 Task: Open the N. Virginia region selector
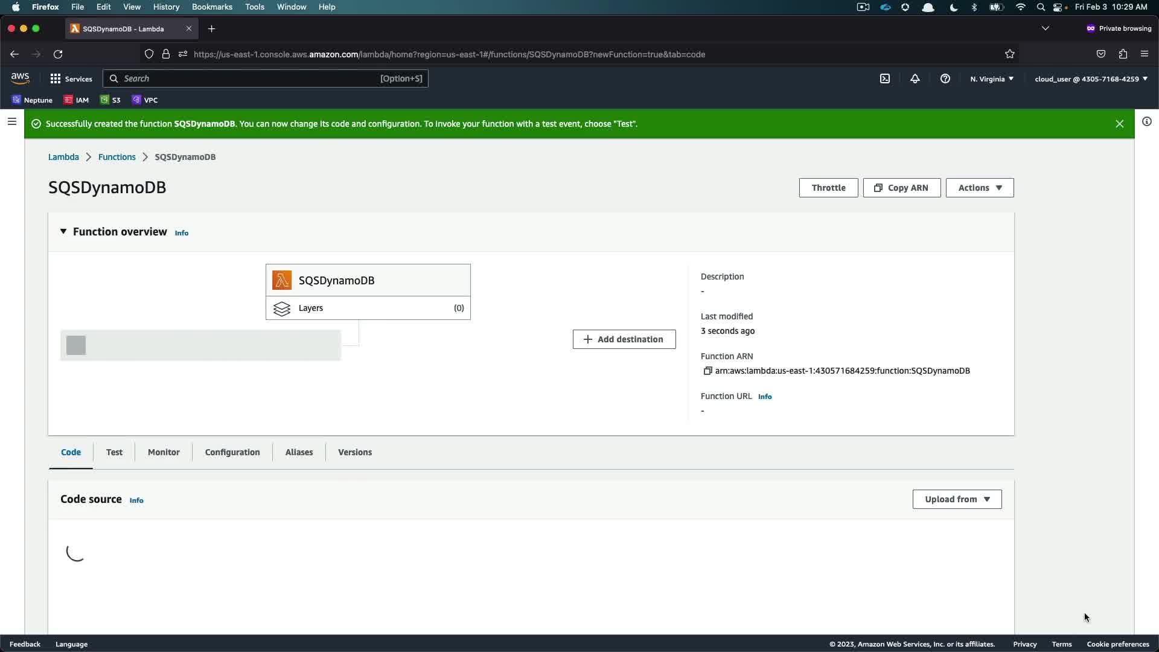[x=992, y=79]
